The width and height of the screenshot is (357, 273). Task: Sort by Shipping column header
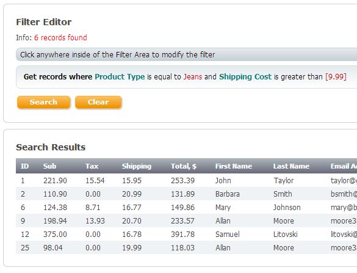pyautogui.click(x=137, y=166)
